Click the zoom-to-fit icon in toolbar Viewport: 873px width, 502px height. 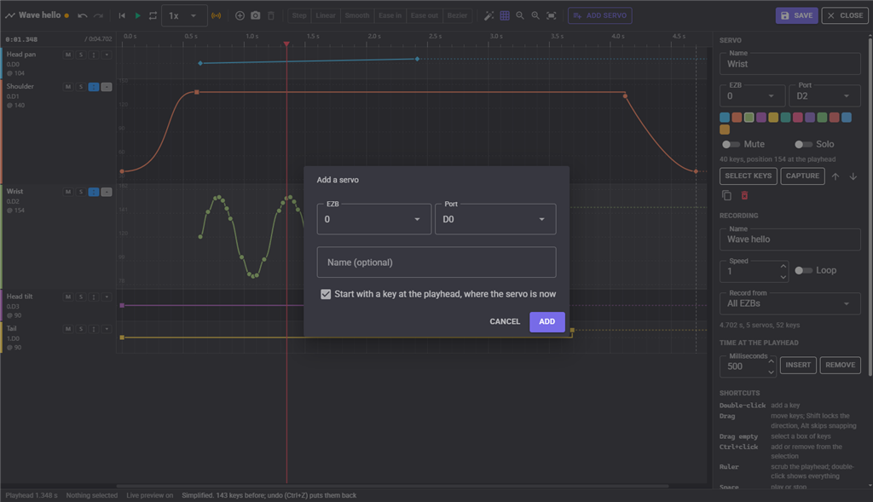click(x=552, y=15)
